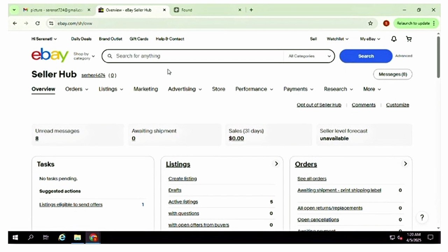
Task: Open the Orders card arrow
Action: (405, 164)
